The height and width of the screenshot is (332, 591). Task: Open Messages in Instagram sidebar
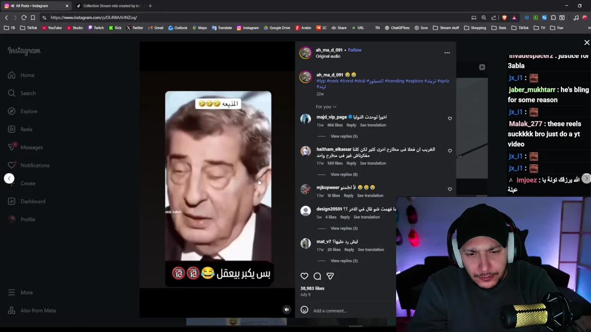(25, 147)
